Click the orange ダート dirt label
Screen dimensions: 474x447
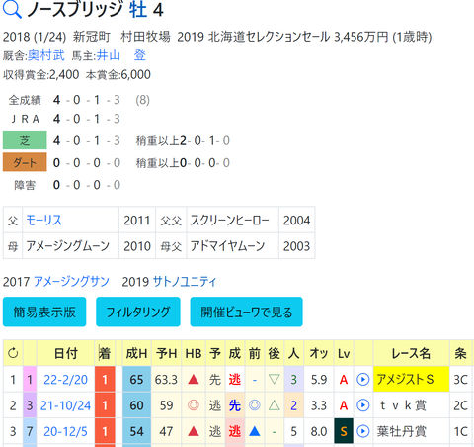click(25, 162)
